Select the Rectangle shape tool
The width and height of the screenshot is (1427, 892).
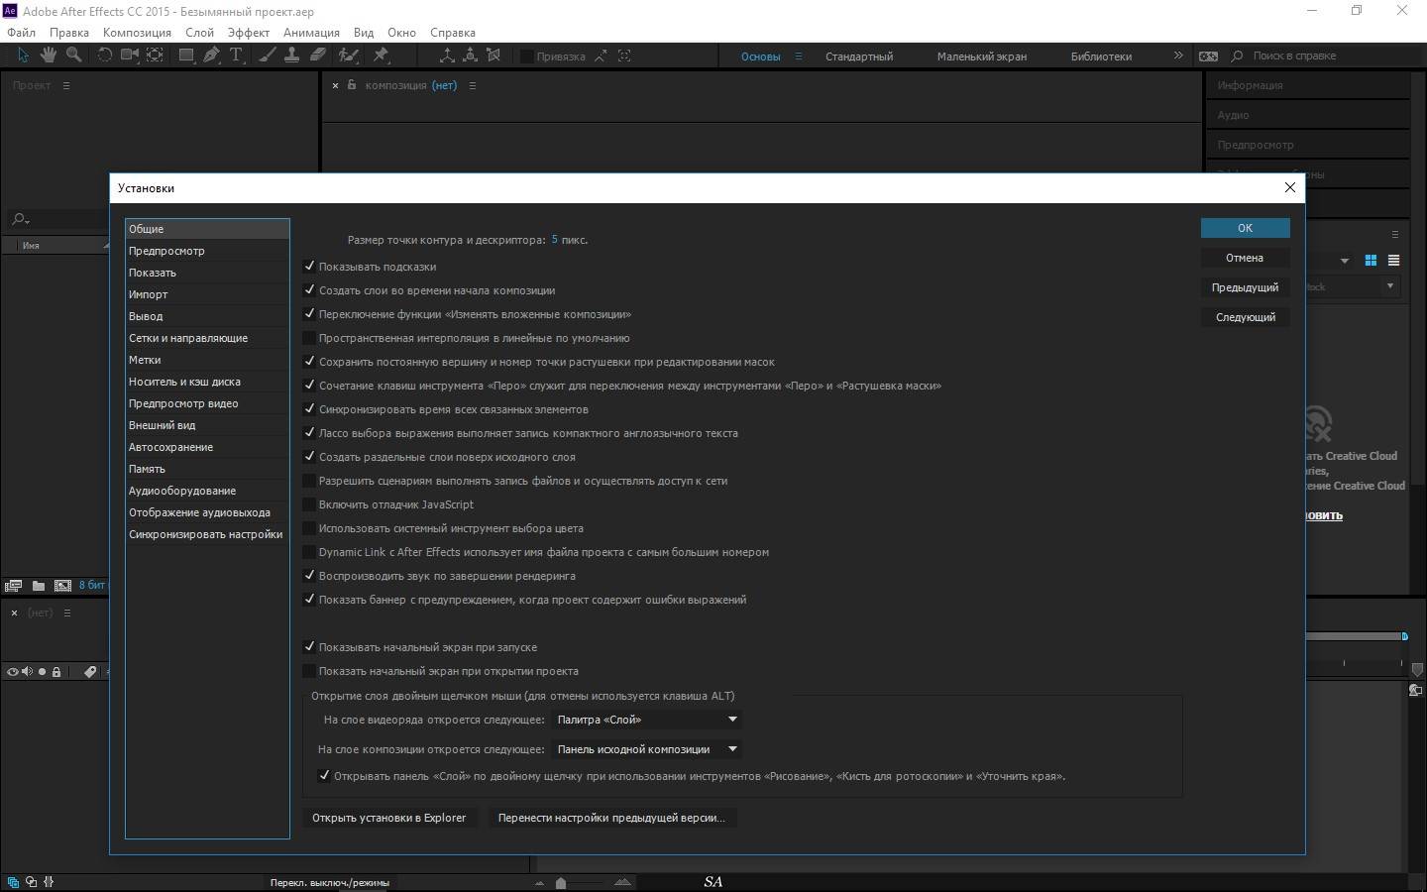point(186,56)
